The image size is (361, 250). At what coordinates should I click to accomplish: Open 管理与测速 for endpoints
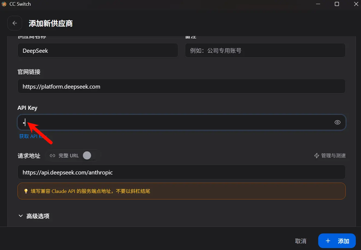pos(330,156)
